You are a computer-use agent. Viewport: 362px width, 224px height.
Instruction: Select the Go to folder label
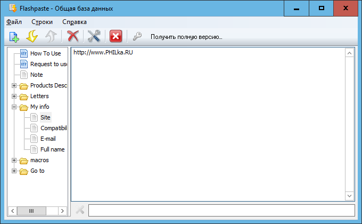[x=37, y=171]
